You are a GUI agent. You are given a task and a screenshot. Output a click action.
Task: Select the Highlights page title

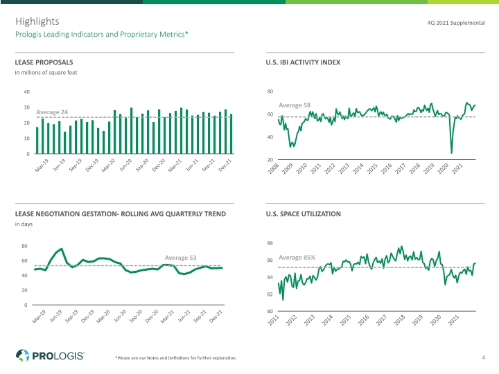[x=37, y=21]
